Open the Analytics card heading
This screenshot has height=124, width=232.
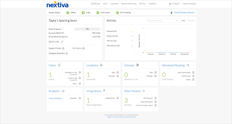pos(54,91)
